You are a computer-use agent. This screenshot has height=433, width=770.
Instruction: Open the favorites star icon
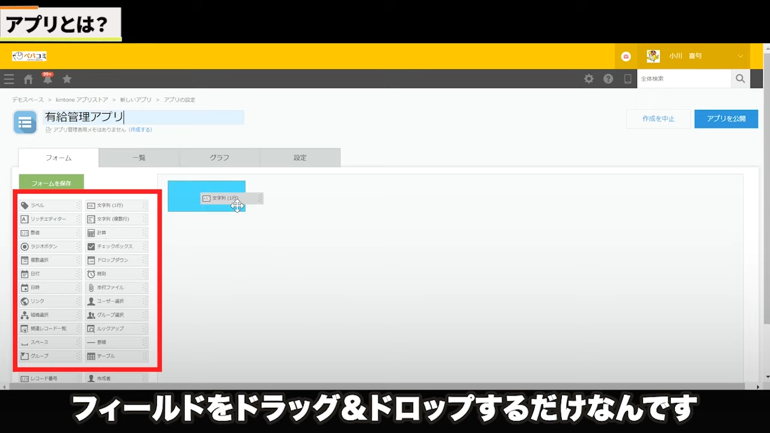pos(67,79)
